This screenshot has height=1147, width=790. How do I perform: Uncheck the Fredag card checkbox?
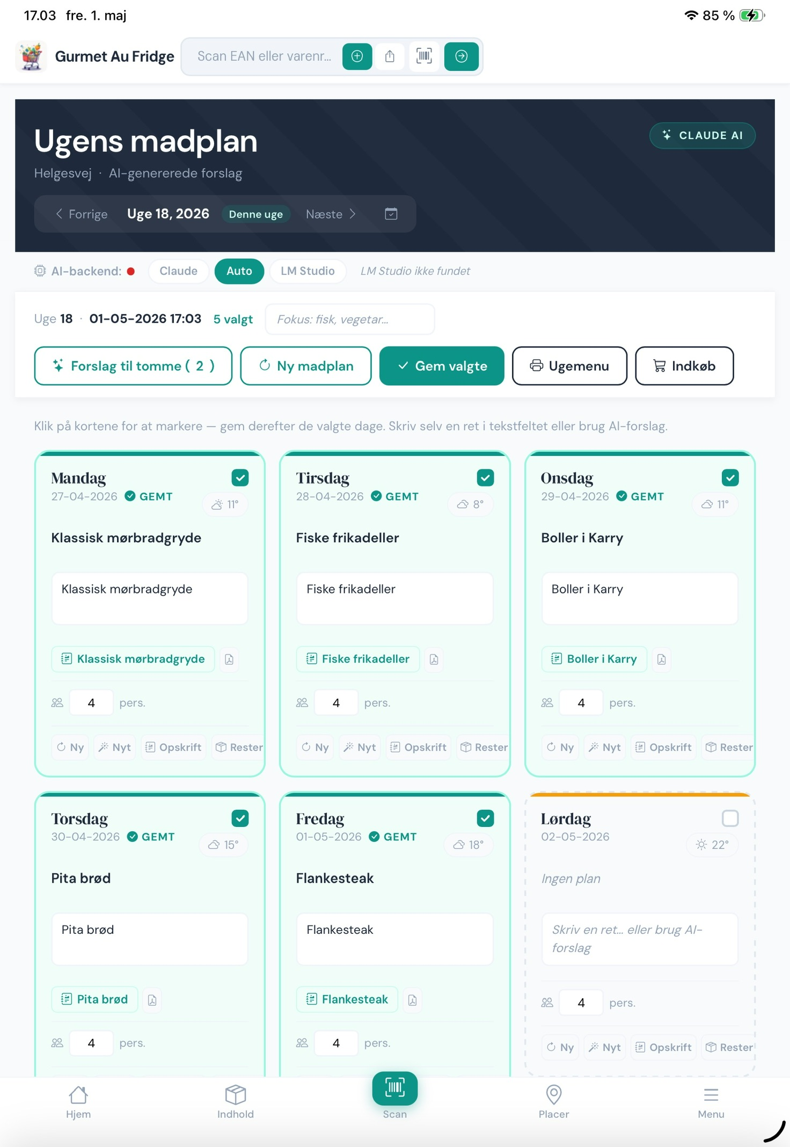[486, 818]
